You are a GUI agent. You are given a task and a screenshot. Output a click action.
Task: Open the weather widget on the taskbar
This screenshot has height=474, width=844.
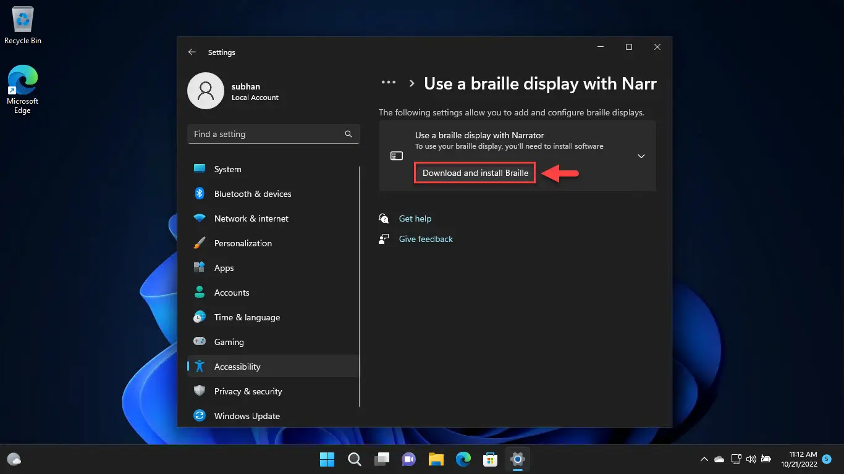[x=14, y=459]
